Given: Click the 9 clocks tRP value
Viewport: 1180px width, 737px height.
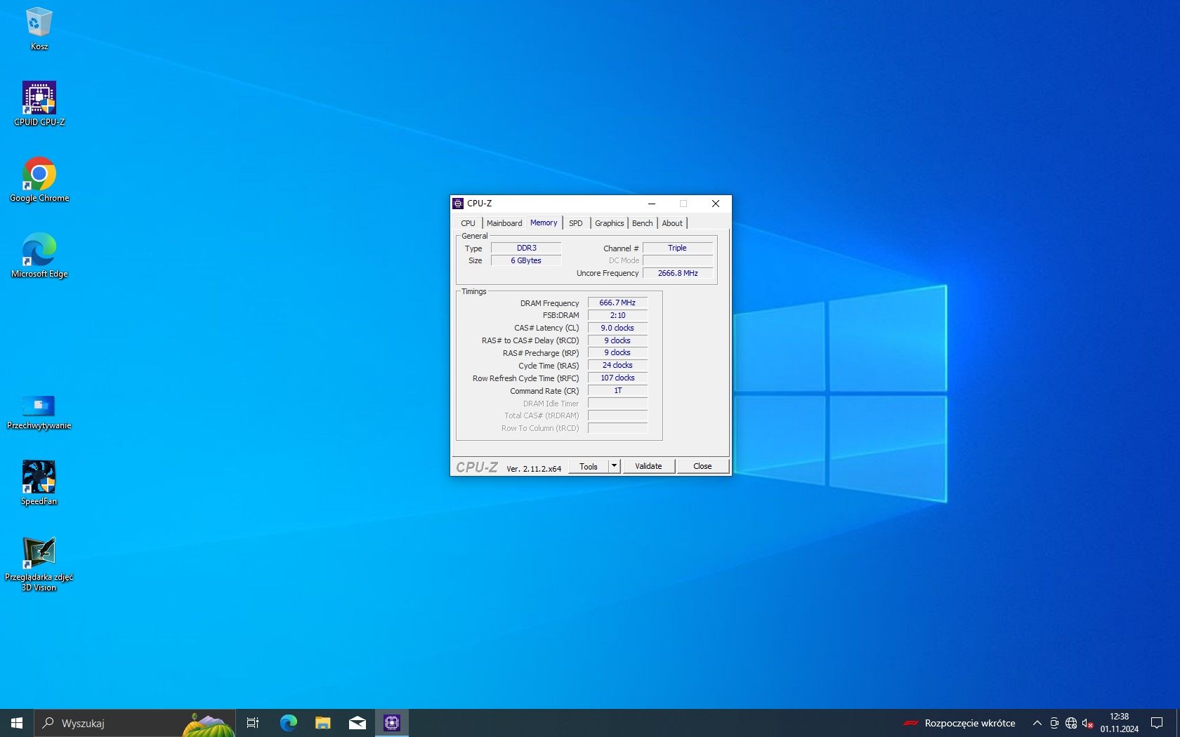Looking at the screenshot, I should tap(617, 352).
